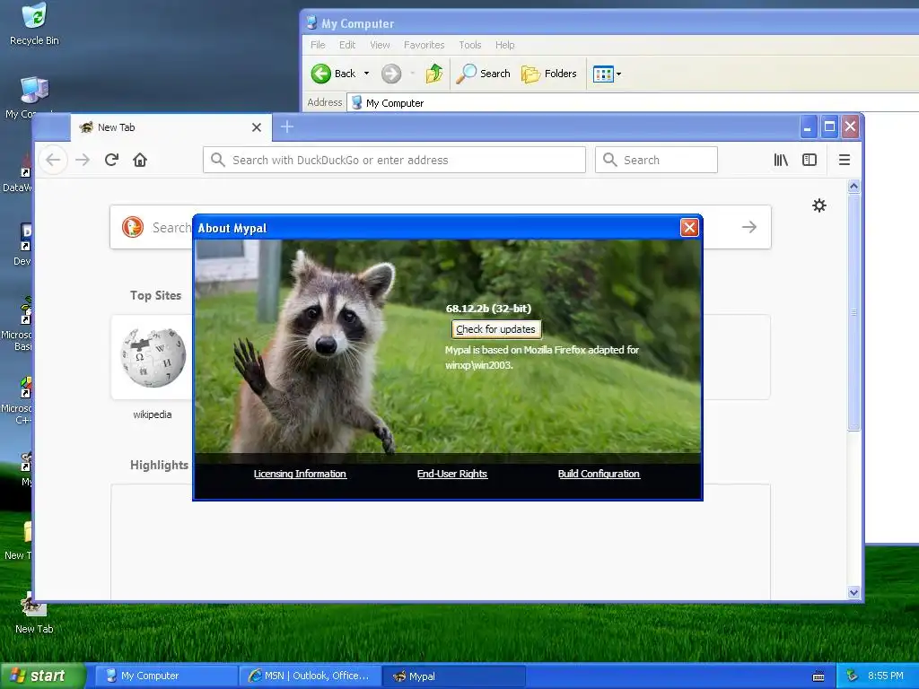
Task: Open View menu in My Computer
Action: point(380,45)
